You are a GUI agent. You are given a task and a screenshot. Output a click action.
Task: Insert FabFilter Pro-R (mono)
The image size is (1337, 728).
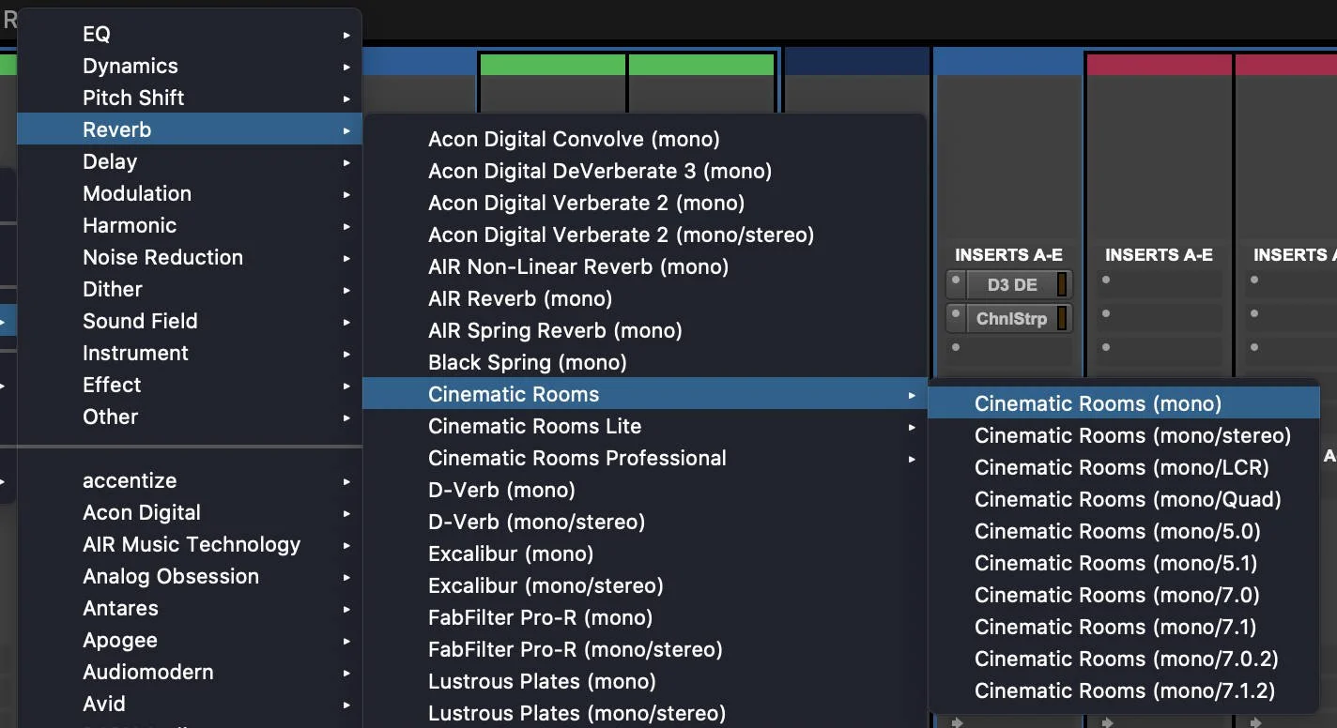(645, 617)
